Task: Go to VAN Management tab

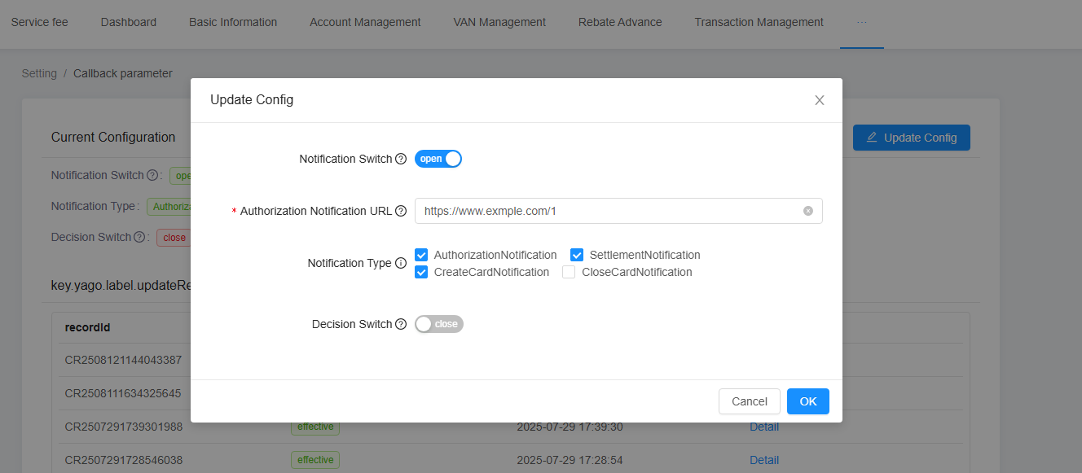Action: coord(499,22)
